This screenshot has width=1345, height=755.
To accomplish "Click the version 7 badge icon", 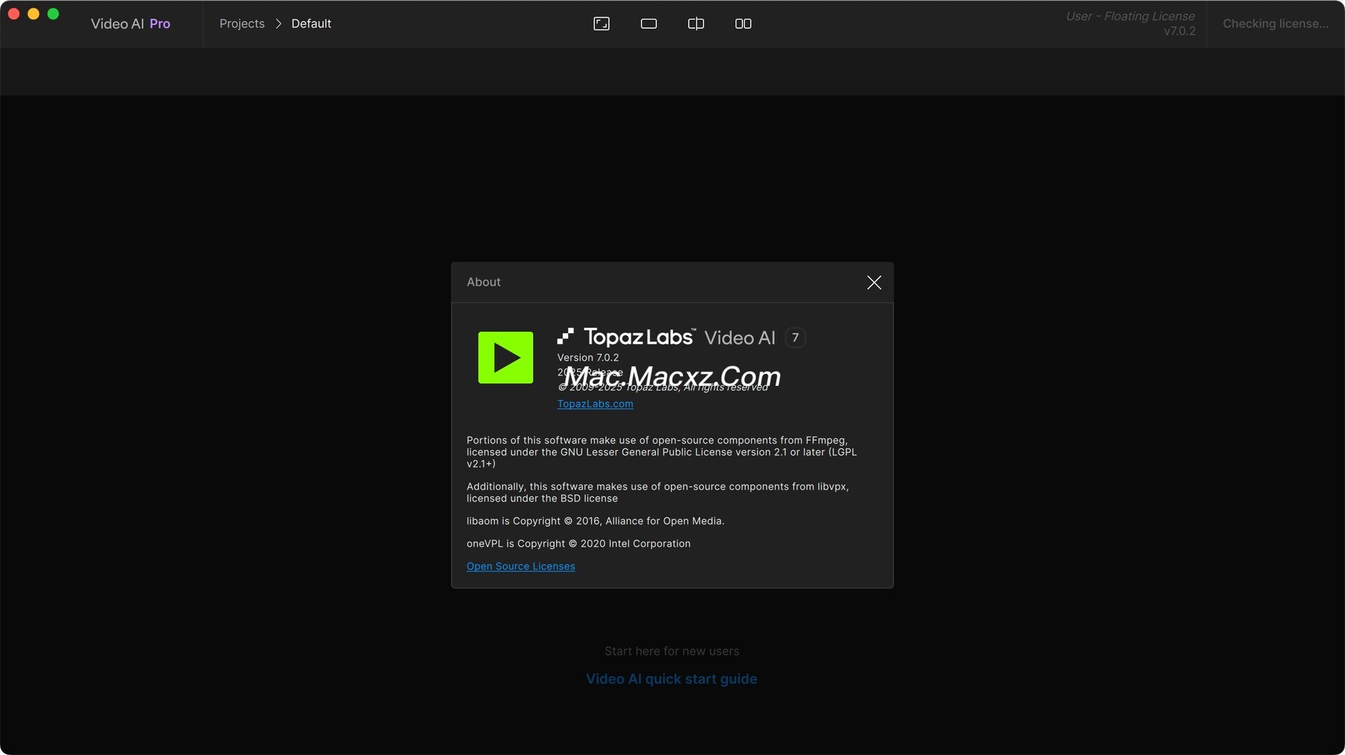I will (x=795, y=338).
